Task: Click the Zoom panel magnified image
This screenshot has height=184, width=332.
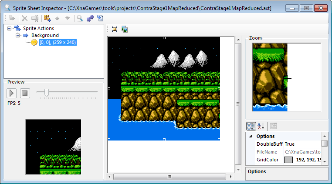Action: (287, 77)
